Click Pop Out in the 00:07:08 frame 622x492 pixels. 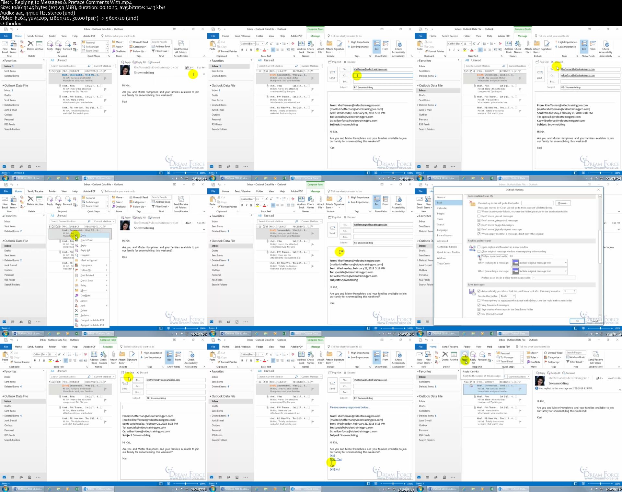(128, 373)
